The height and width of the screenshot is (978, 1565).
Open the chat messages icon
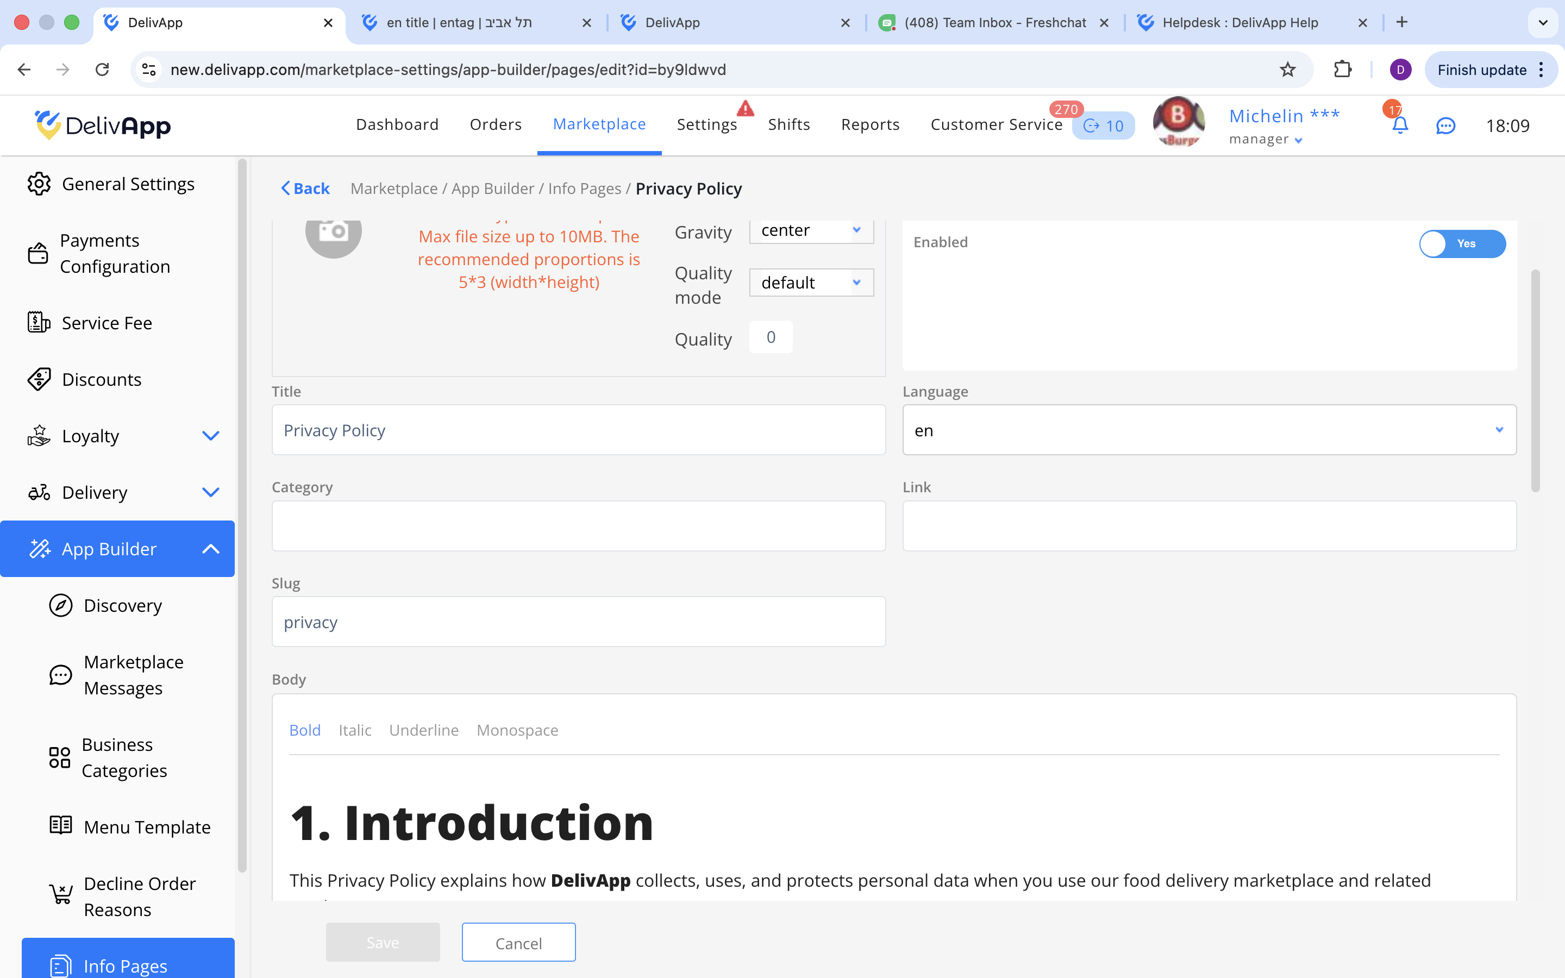[1445, 126]
